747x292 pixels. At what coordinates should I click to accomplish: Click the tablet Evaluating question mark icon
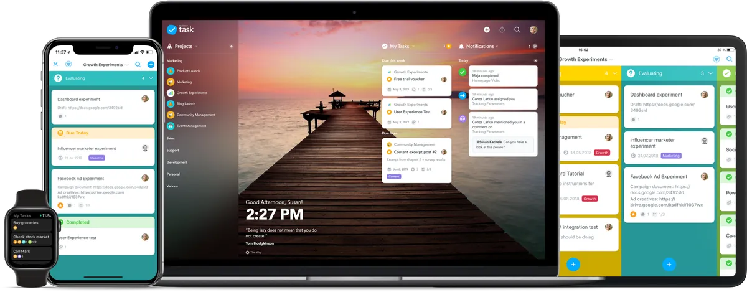point(630,73)
